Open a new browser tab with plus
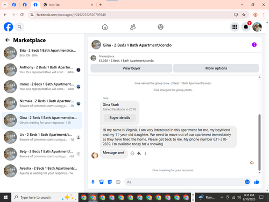 [101, 5]
